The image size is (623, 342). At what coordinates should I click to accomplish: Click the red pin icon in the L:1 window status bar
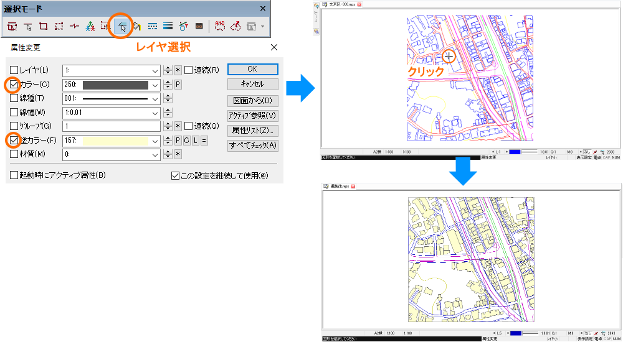point(596,152)
